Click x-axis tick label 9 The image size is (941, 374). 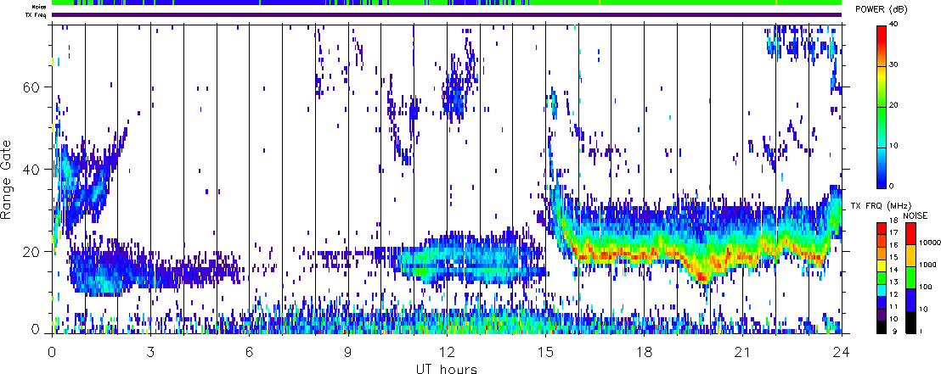pyautogui.click(x=348, y=351)
